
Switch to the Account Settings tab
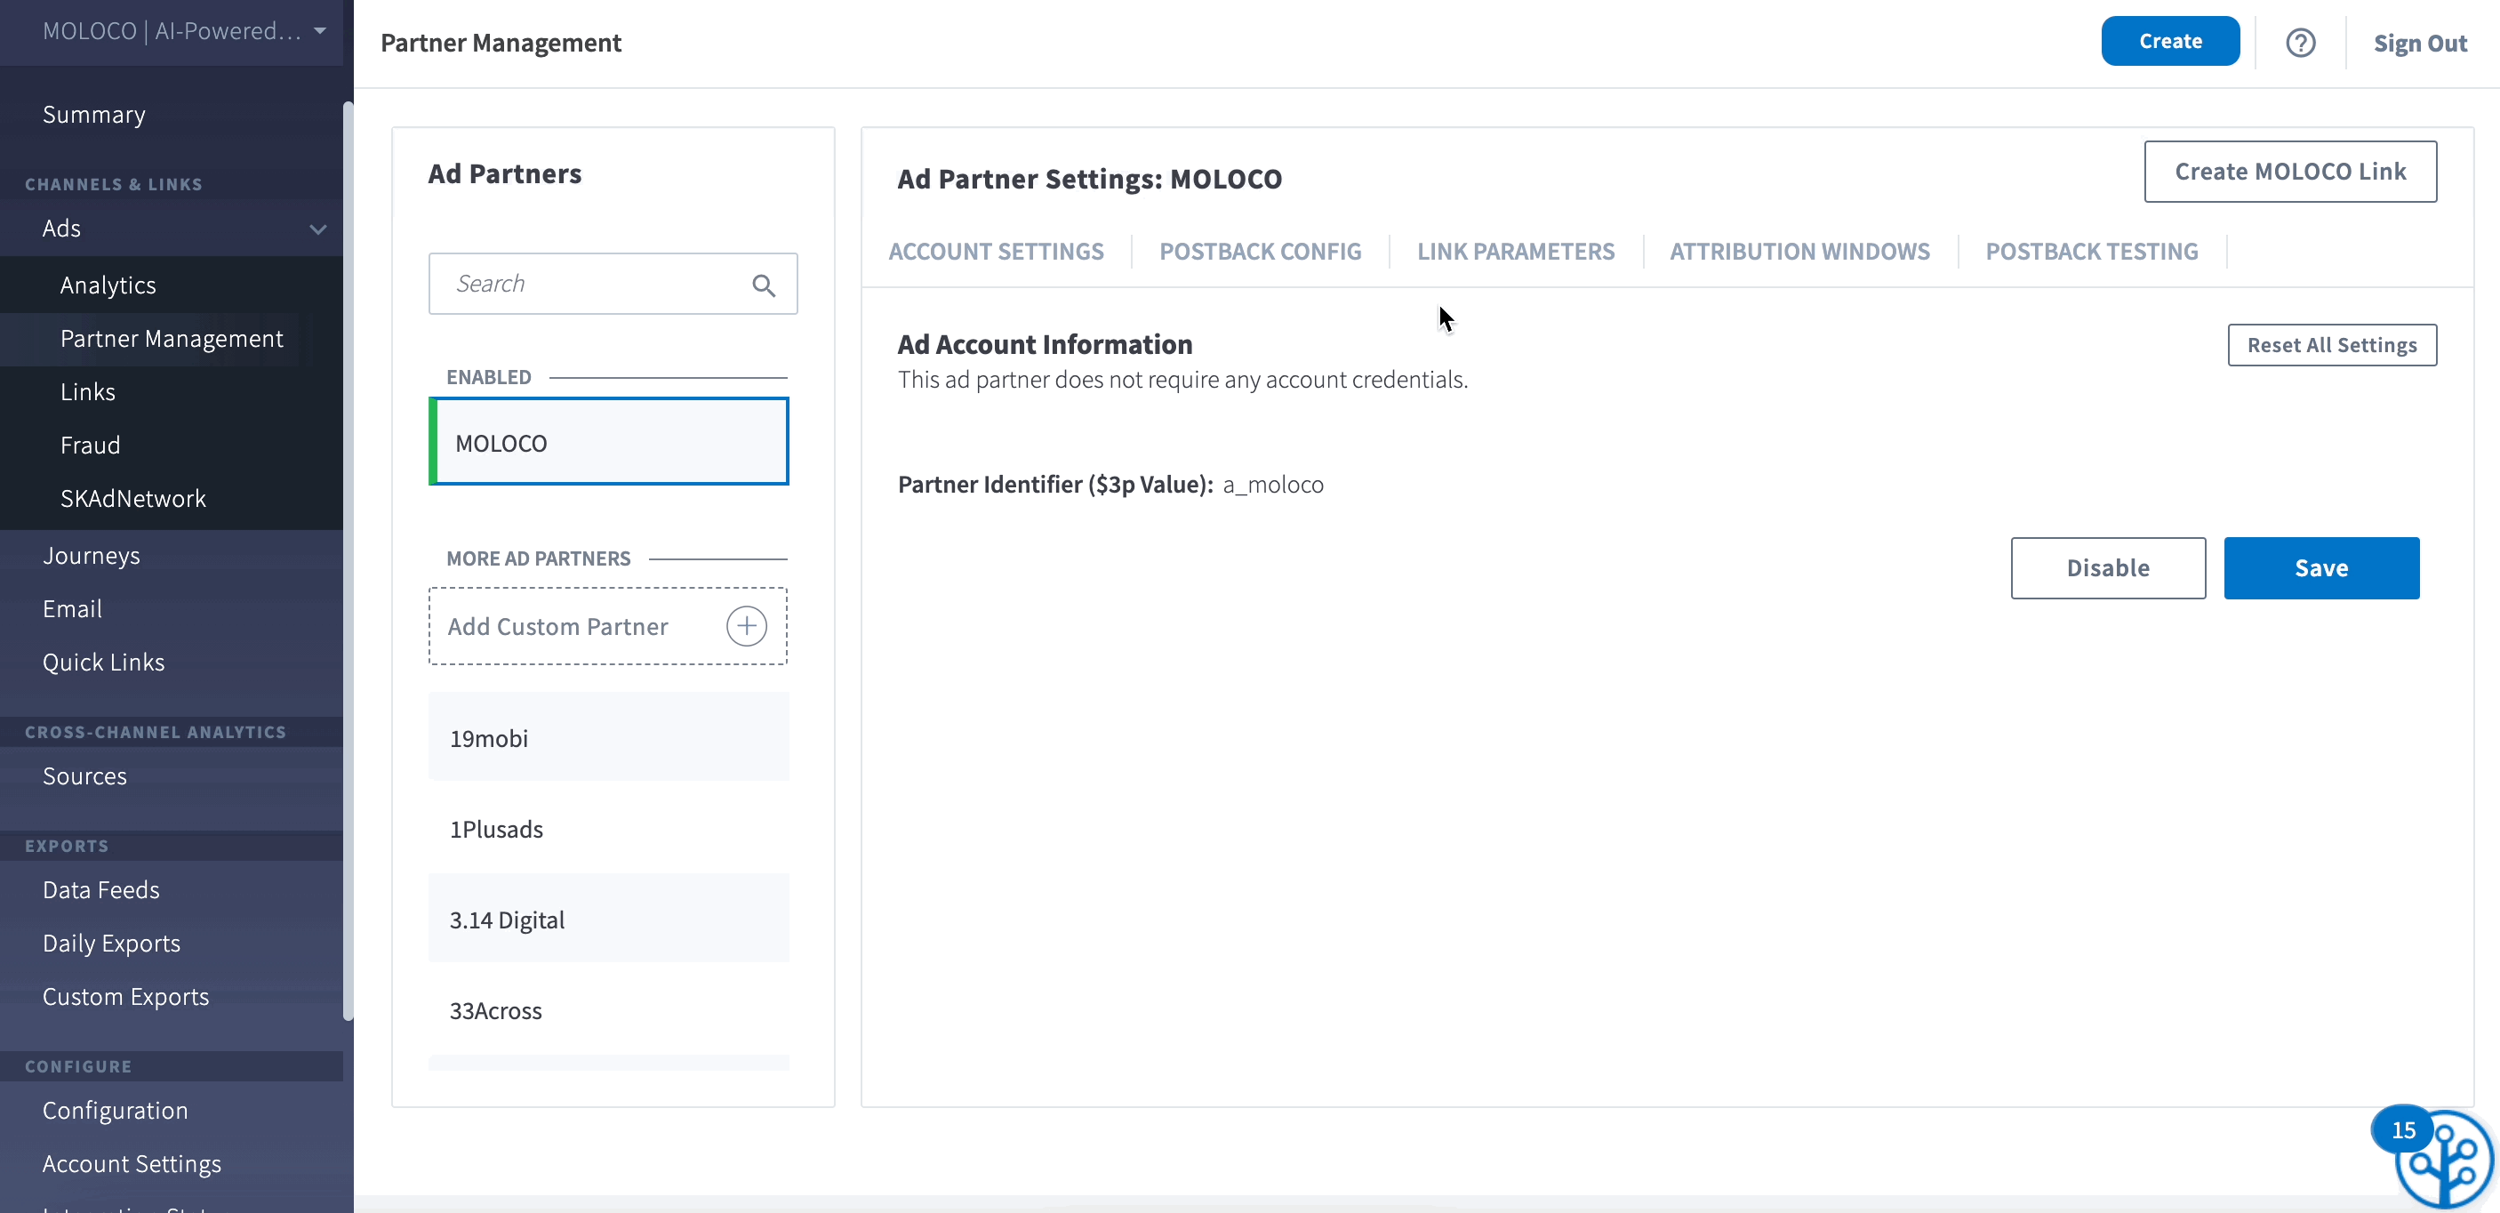[996, 252]
